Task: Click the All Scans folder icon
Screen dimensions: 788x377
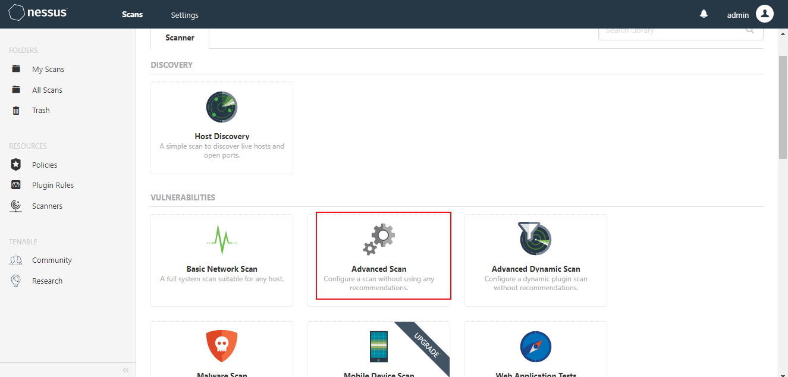Action: tap(17, 90)
